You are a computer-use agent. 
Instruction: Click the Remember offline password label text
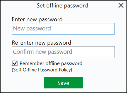tap(51, 63)
